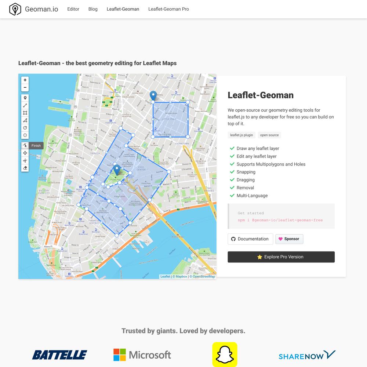Viewport: 367px width, 367px height.
Task: Click the Finish edit action button
Action: tap(36, 146)
